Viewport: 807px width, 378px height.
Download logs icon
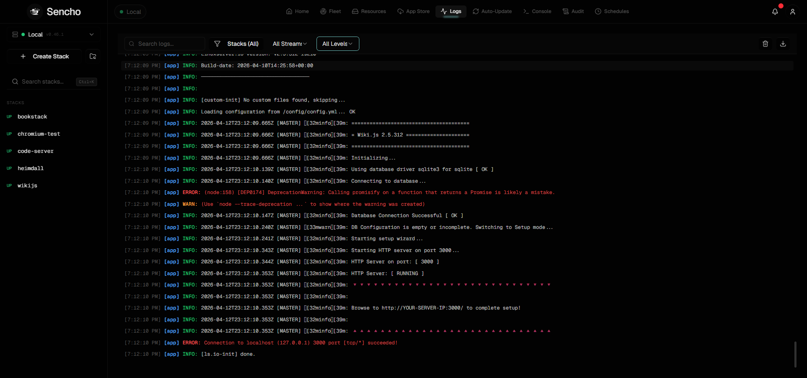coord(783,44)
